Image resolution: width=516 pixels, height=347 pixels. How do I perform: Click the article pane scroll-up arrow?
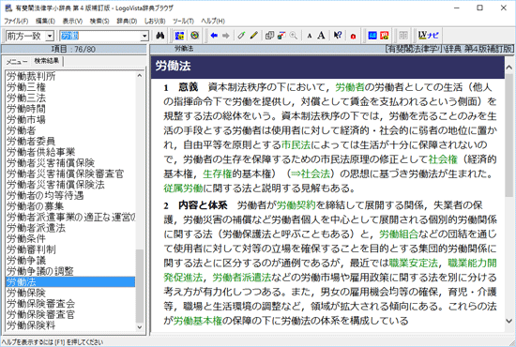(508, 68)
